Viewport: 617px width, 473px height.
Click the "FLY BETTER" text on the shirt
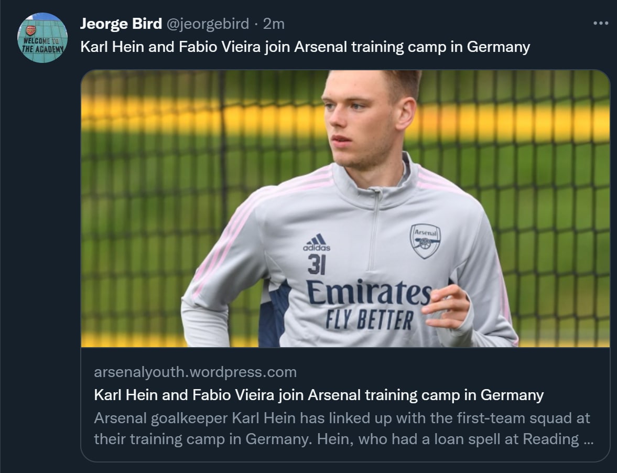click(x=369, y=319)
